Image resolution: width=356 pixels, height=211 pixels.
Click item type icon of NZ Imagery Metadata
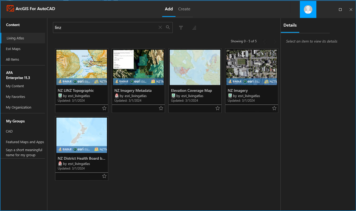tap(117, 96)
